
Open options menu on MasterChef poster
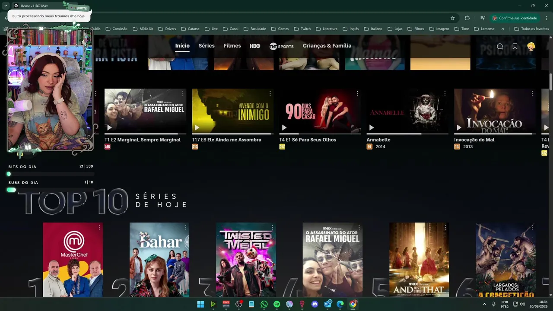pos(99,227)
